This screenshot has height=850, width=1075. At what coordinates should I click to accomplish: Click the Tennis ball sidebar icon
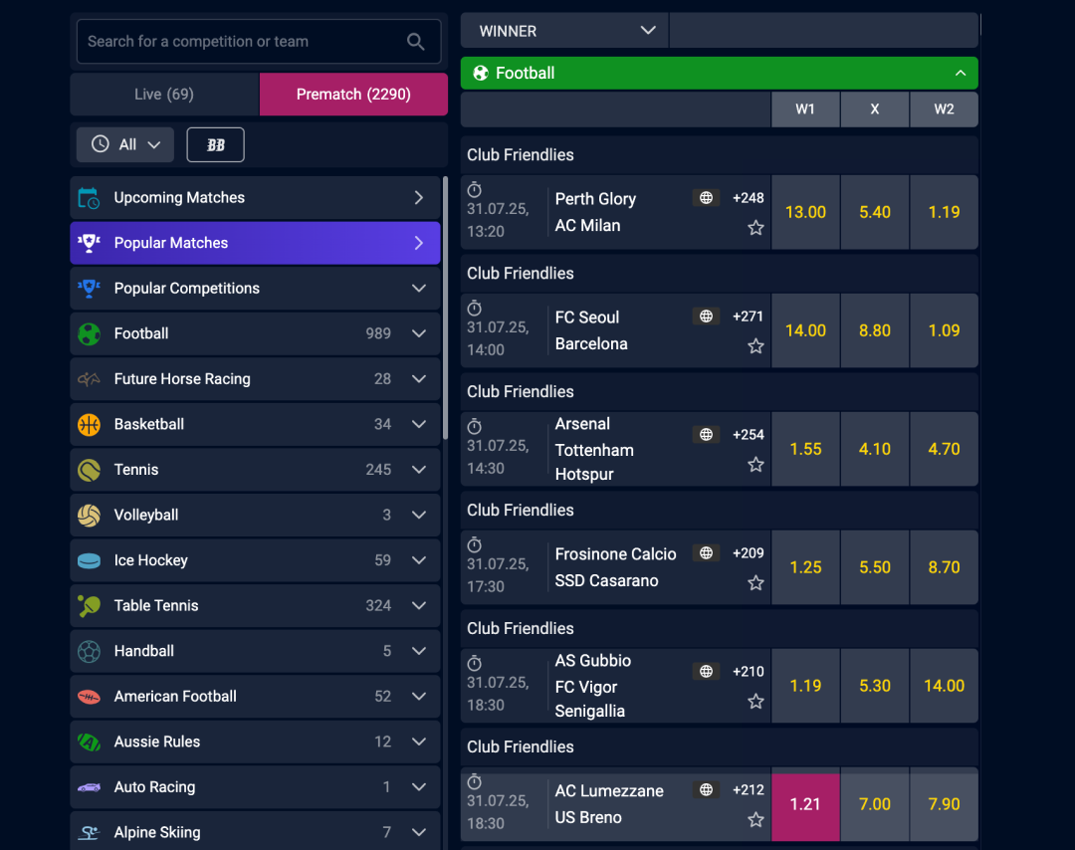point(90,470)
